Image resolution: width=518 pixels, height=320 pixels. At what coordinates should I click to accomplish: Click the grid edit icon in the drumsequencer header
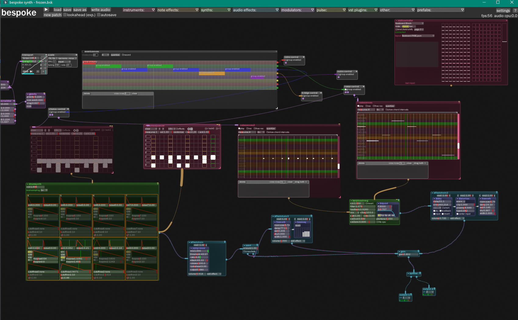(x=191, y=129)
